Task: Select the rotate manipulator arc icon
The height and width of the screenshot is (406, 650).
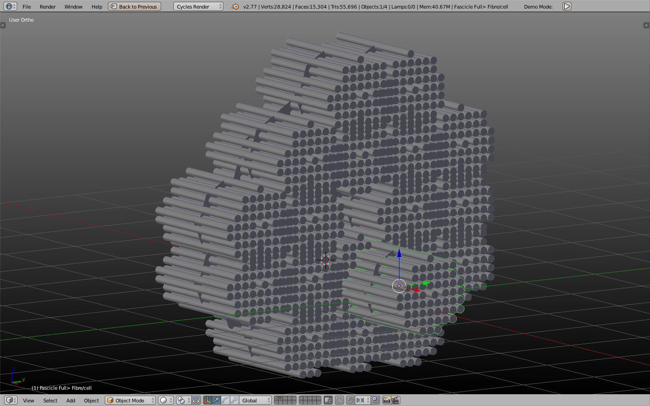Action: pos(225,400)
